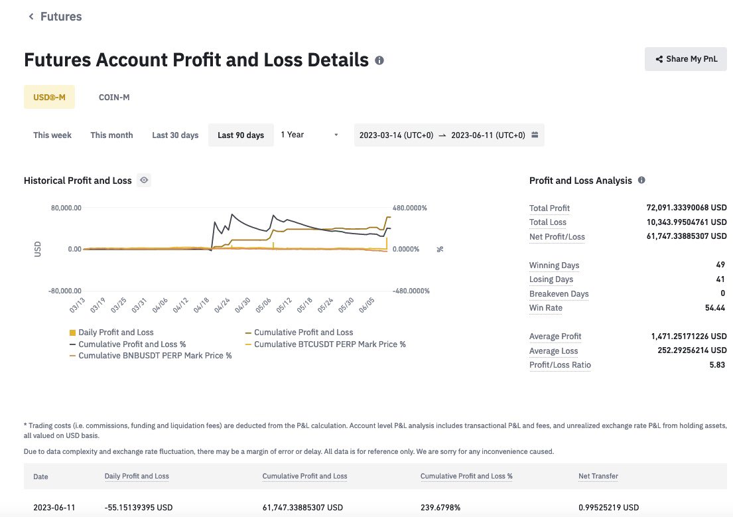
Task: Toggle eye icon to hide Historical Profit and Loss
Action: [144, 180]
